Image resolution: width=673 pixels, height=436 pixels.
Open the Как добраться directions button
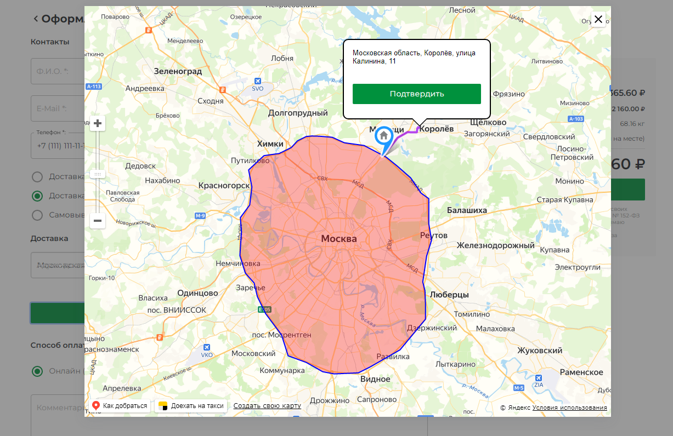pyautogui.click(x=120, y=406)
